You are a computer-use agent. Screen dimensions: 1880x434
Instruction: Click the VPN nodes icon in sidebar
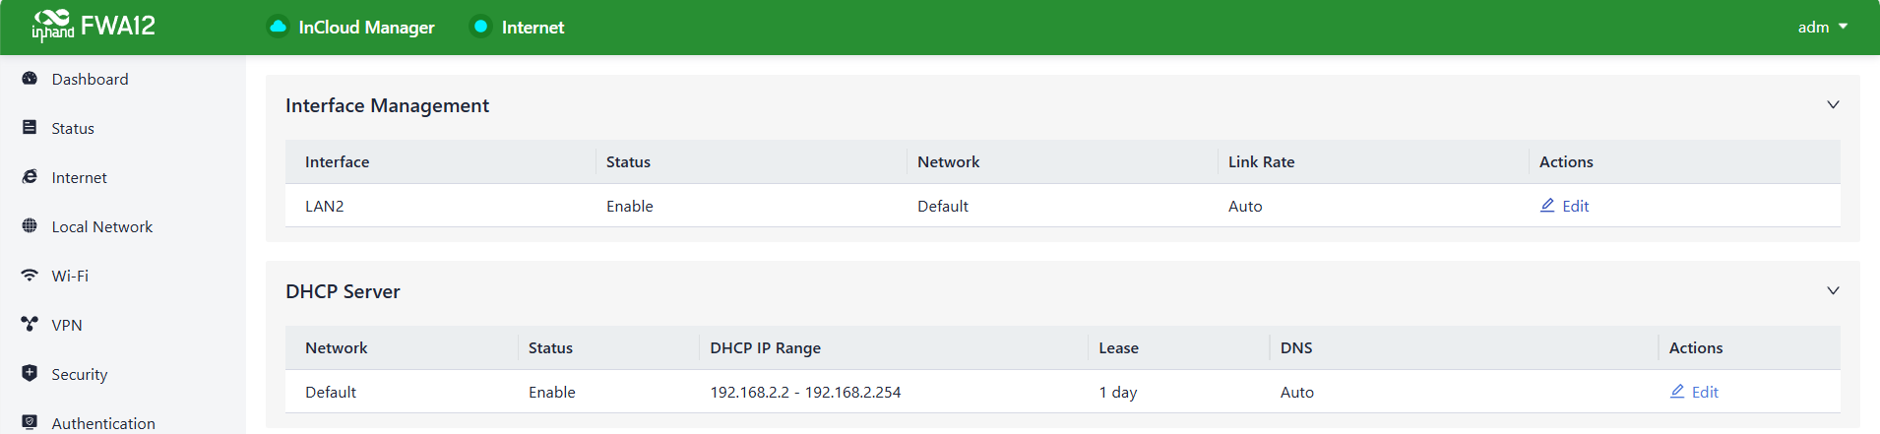30,325
